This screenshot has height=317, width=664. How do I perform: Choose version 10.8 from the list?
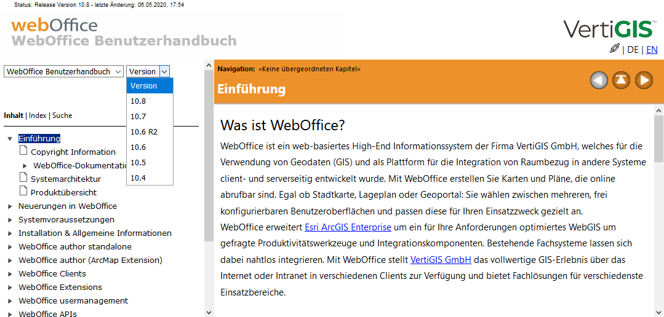[150, 101]
